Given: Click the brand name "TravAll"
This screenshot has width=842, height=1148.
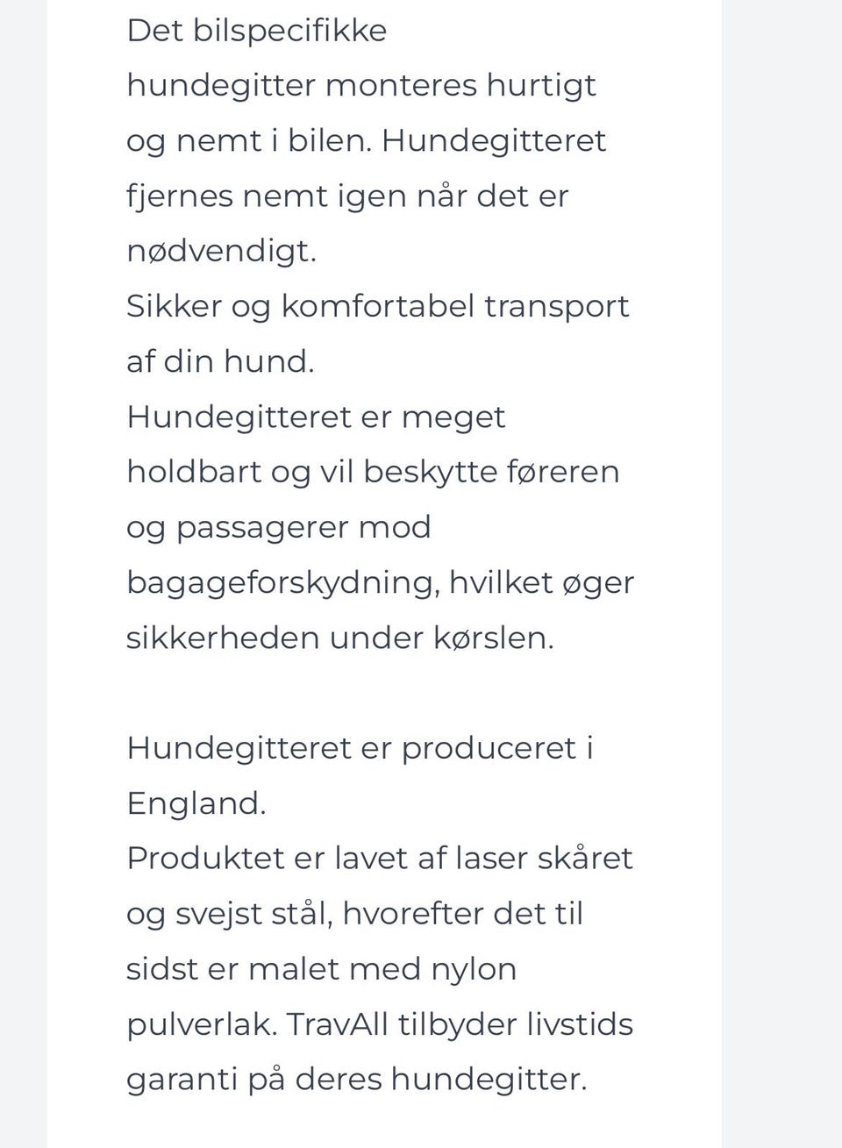Looking at the screenshot, I should (337, 1024).
